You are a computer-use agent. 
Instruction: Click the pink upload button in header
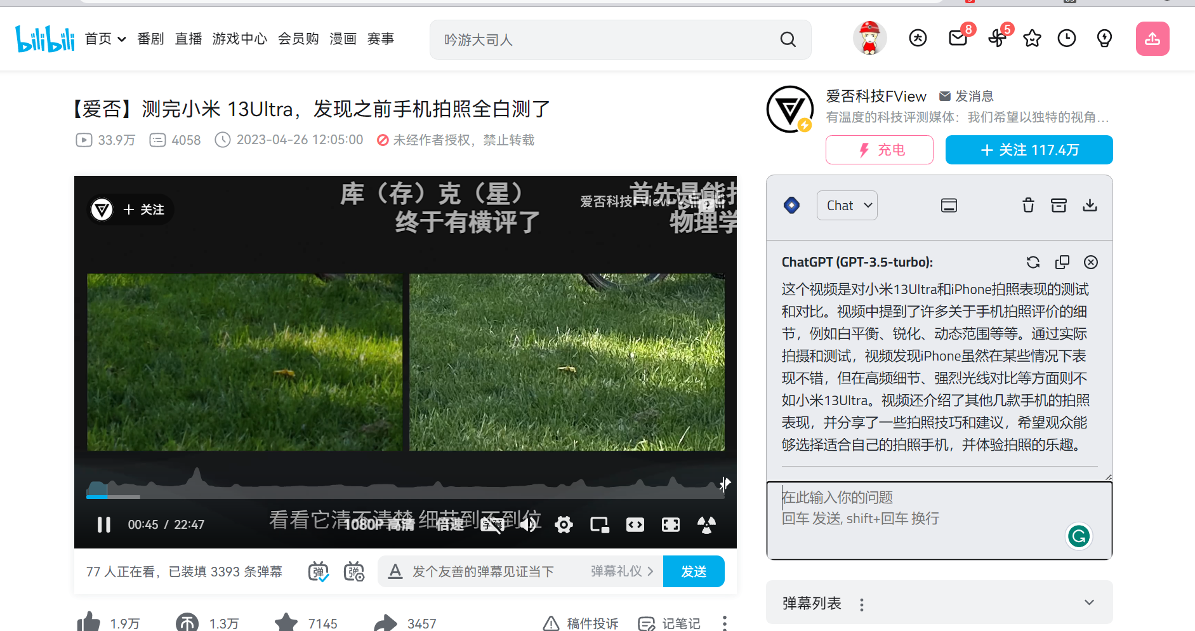tap(1152, 39)
